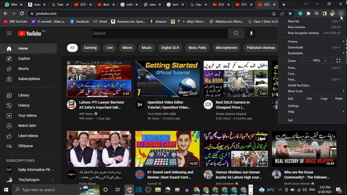Click the Chrome three-dot menu button

tap(341, 14)
